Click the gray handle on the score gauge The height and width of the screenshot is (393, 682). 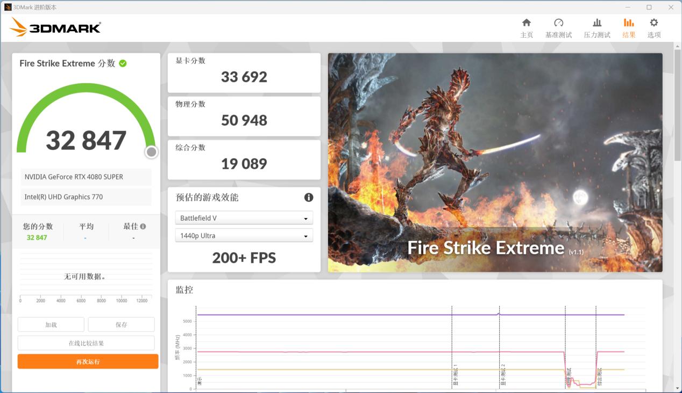pos(151,152)
